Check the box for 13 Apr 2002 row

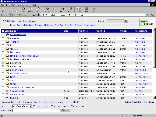coord(3,77)
